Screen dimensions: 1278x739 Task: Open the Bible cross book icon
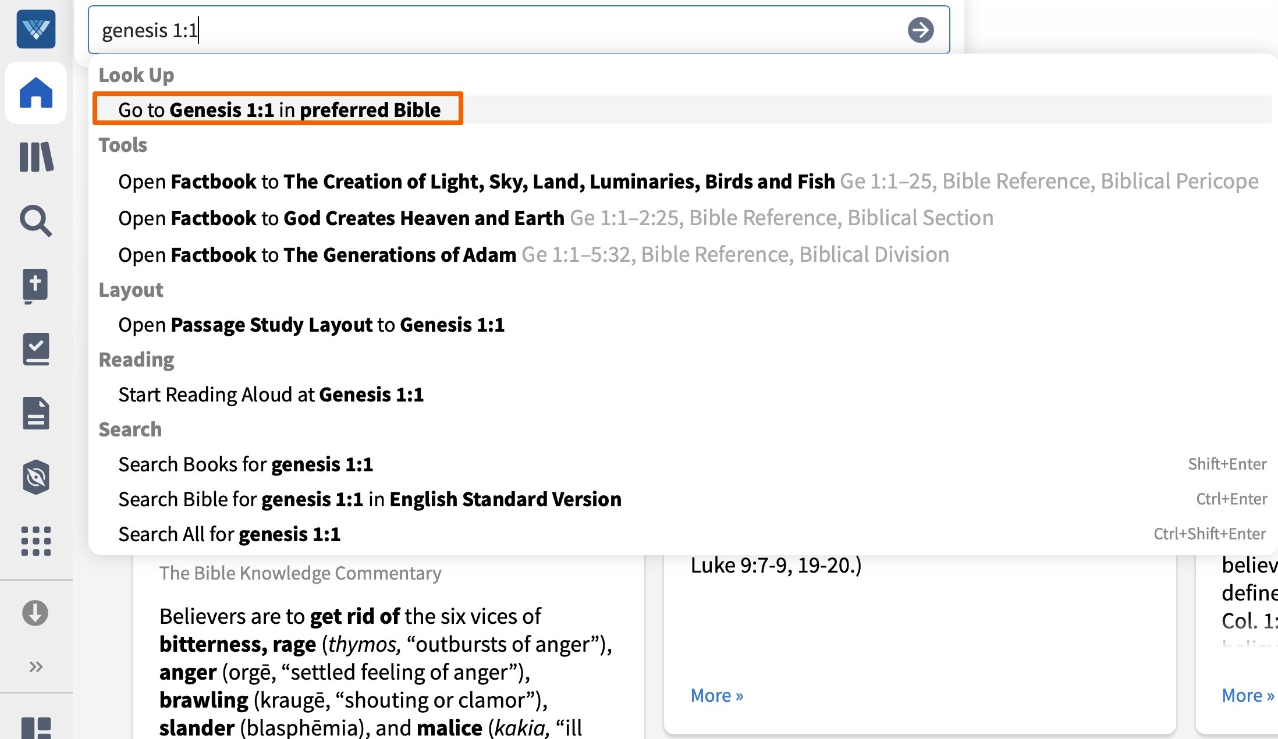coord(36,285)
